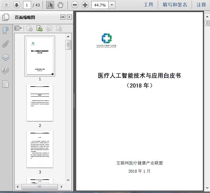210x193 pixels.
Task: Click the 页面缩略图 panel title
Action: [x=25, y=17]
